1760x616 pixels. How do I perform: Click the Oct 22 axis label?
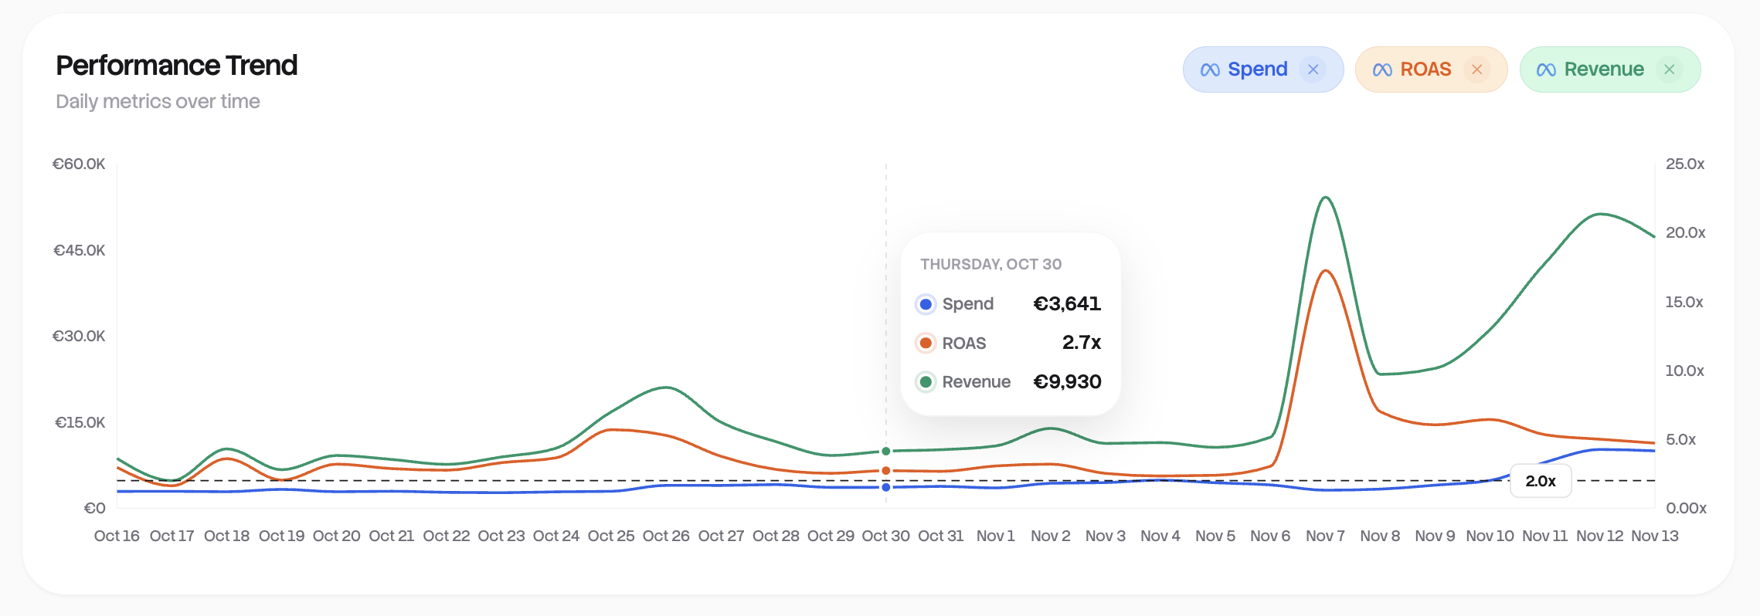(x=447, y=536)
